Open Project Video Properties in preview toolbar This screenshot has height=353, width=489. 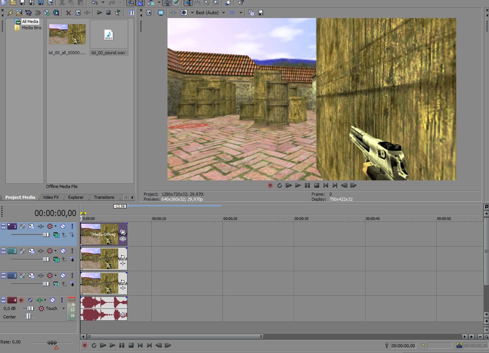(149, 13)
